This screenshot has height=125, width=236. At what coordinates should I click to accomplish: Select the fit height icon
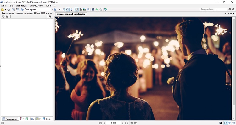coord(71,9)
